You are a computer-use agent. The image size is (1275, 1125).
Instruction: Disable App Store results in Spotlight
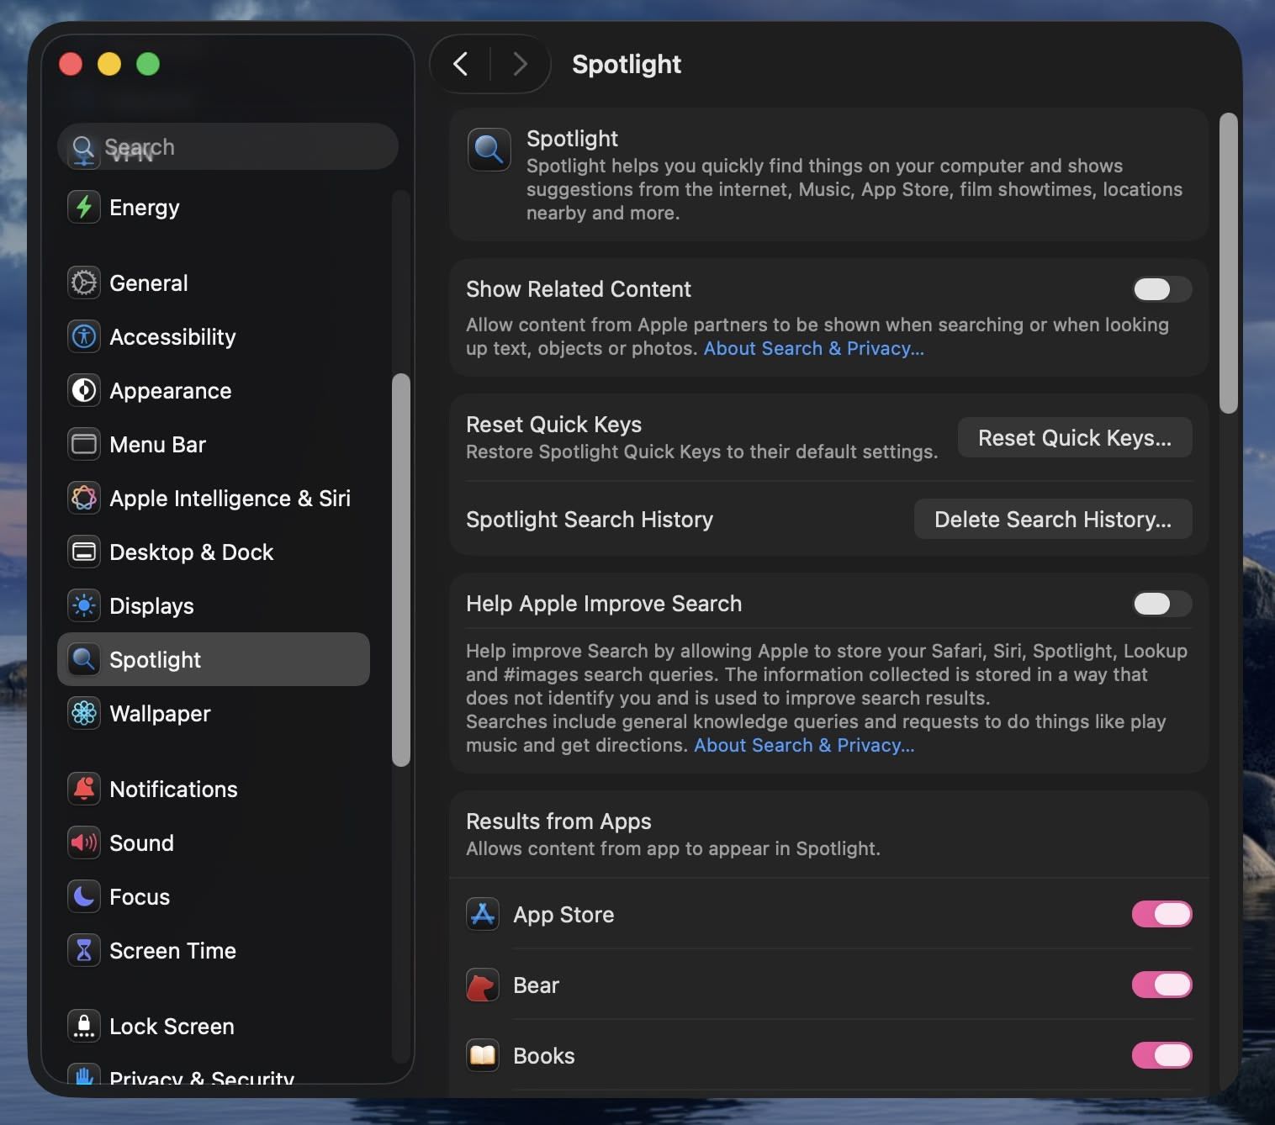pos(1161,914)
